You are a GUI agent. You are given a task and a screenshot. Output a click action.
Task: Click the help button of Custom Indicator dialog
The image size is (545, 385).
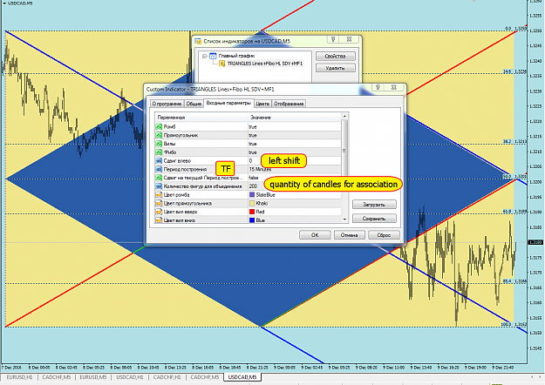(x=378, y=87)
